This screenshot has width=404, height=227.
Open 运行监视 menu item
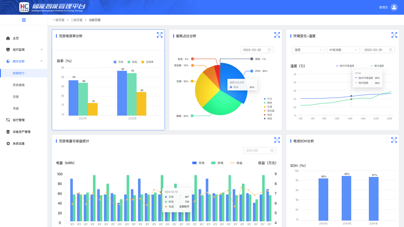pos(19,50)
